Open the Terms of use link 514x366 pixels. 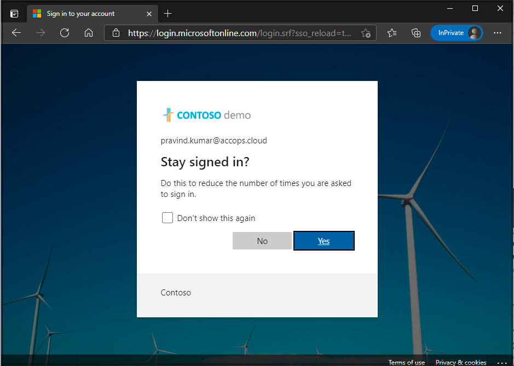[x=406, y=362]
